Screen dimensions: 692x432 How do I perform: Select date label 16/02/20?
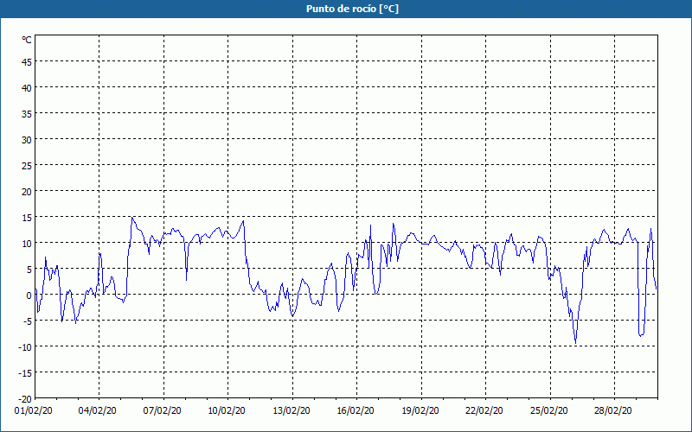(356, 410)
